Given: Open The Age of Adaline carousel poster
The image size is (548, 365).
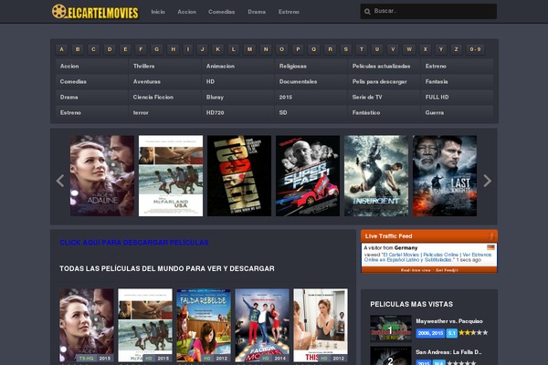Looking at the screenshot, I should coord(102,176).
